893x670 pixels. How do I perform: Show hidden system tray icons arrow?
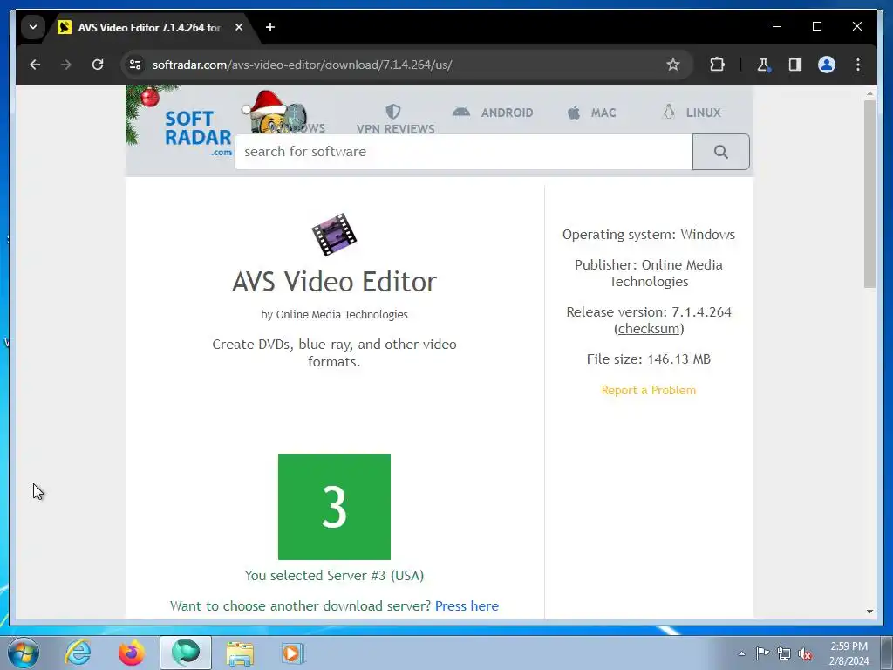click(x=741, y=653)
